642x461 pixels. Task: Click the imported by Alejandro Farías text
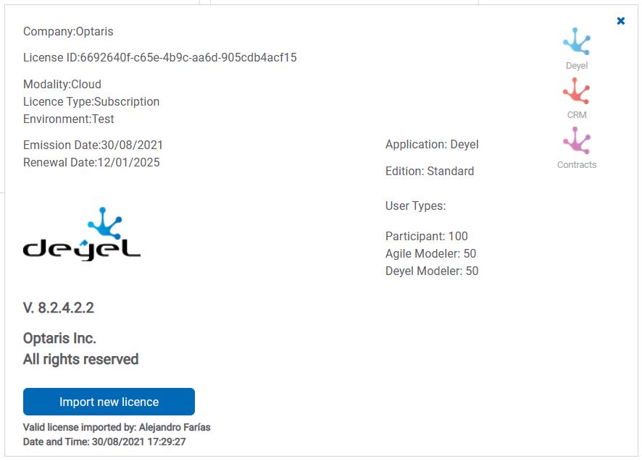pos(117,428)
